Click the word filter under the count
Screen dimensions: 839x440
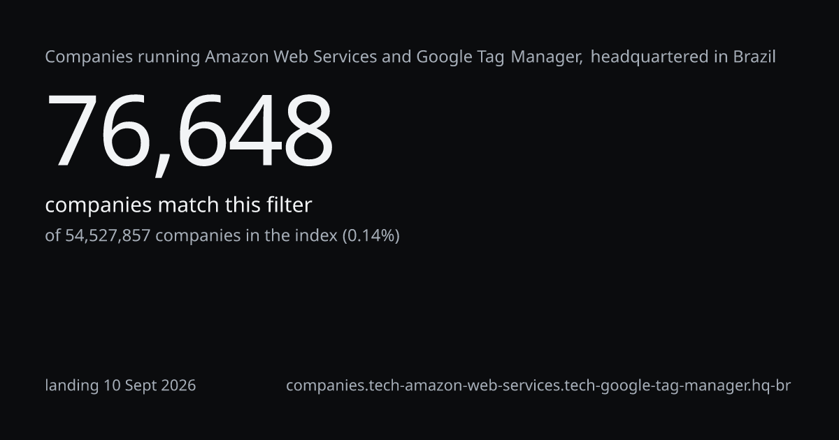(289, 205)
